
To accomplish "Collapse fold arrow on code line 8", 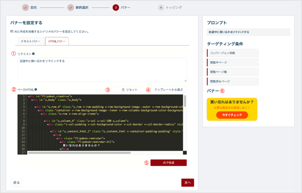I will click(x=26, y=121).
